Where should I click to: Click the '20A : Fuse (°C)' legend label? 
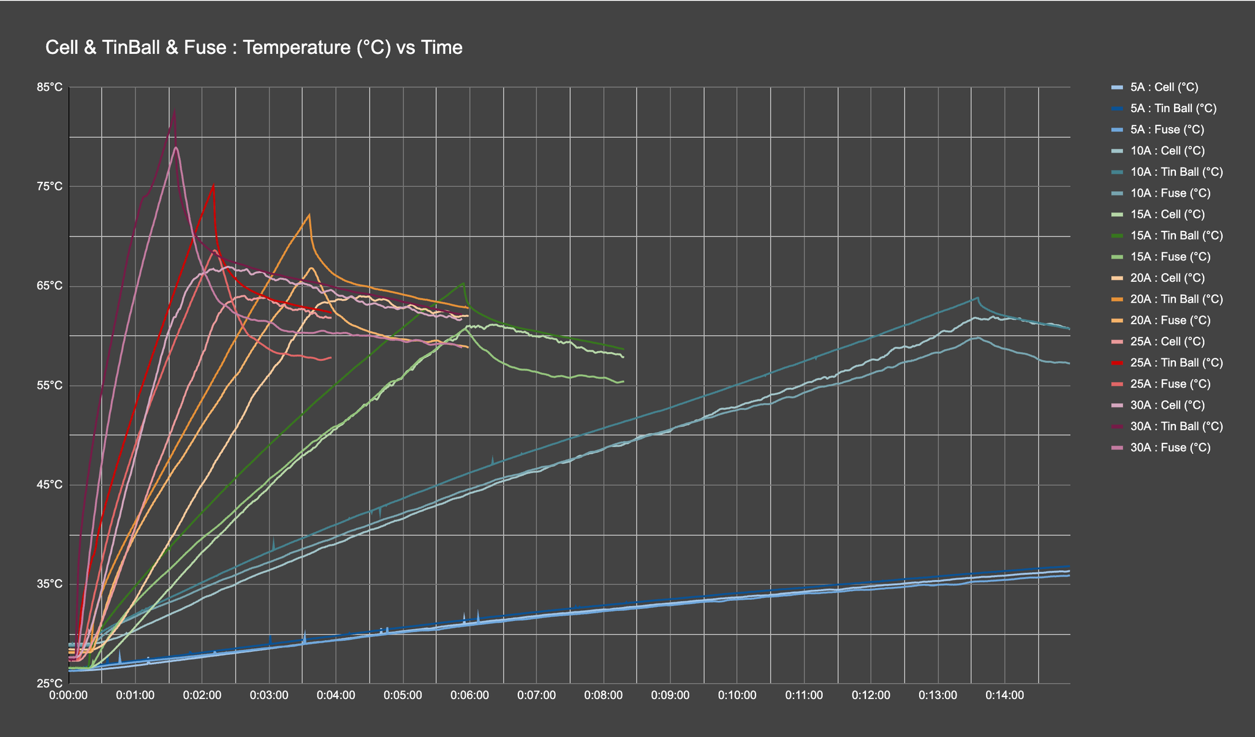pos(1170,320)
